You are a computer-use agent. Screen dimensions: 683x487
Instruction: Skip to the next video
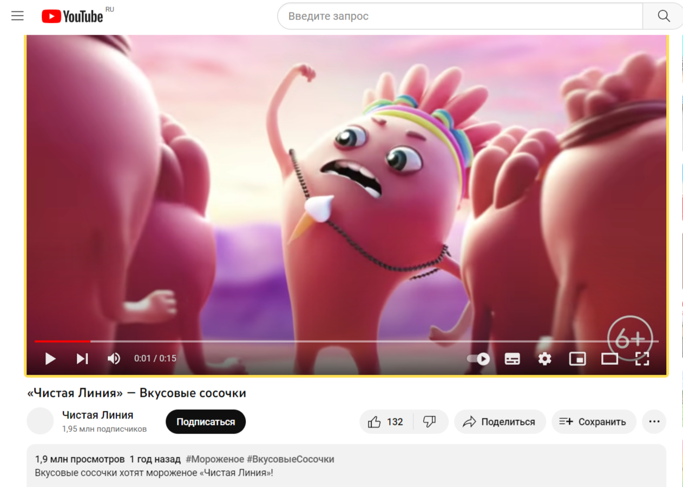[82, 358]
